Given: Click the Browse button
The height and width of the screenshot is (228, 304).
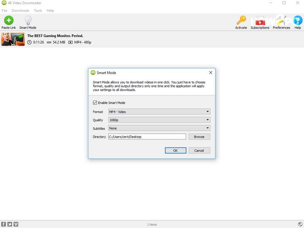Looking at the screenshot, I should pos(199,137).
